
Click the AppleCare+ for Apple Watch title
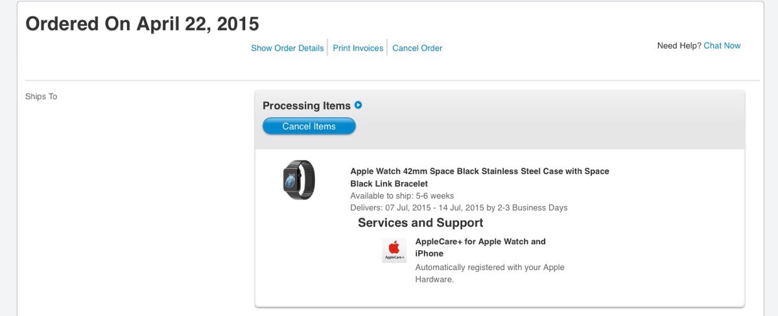[x=480, y=242]
